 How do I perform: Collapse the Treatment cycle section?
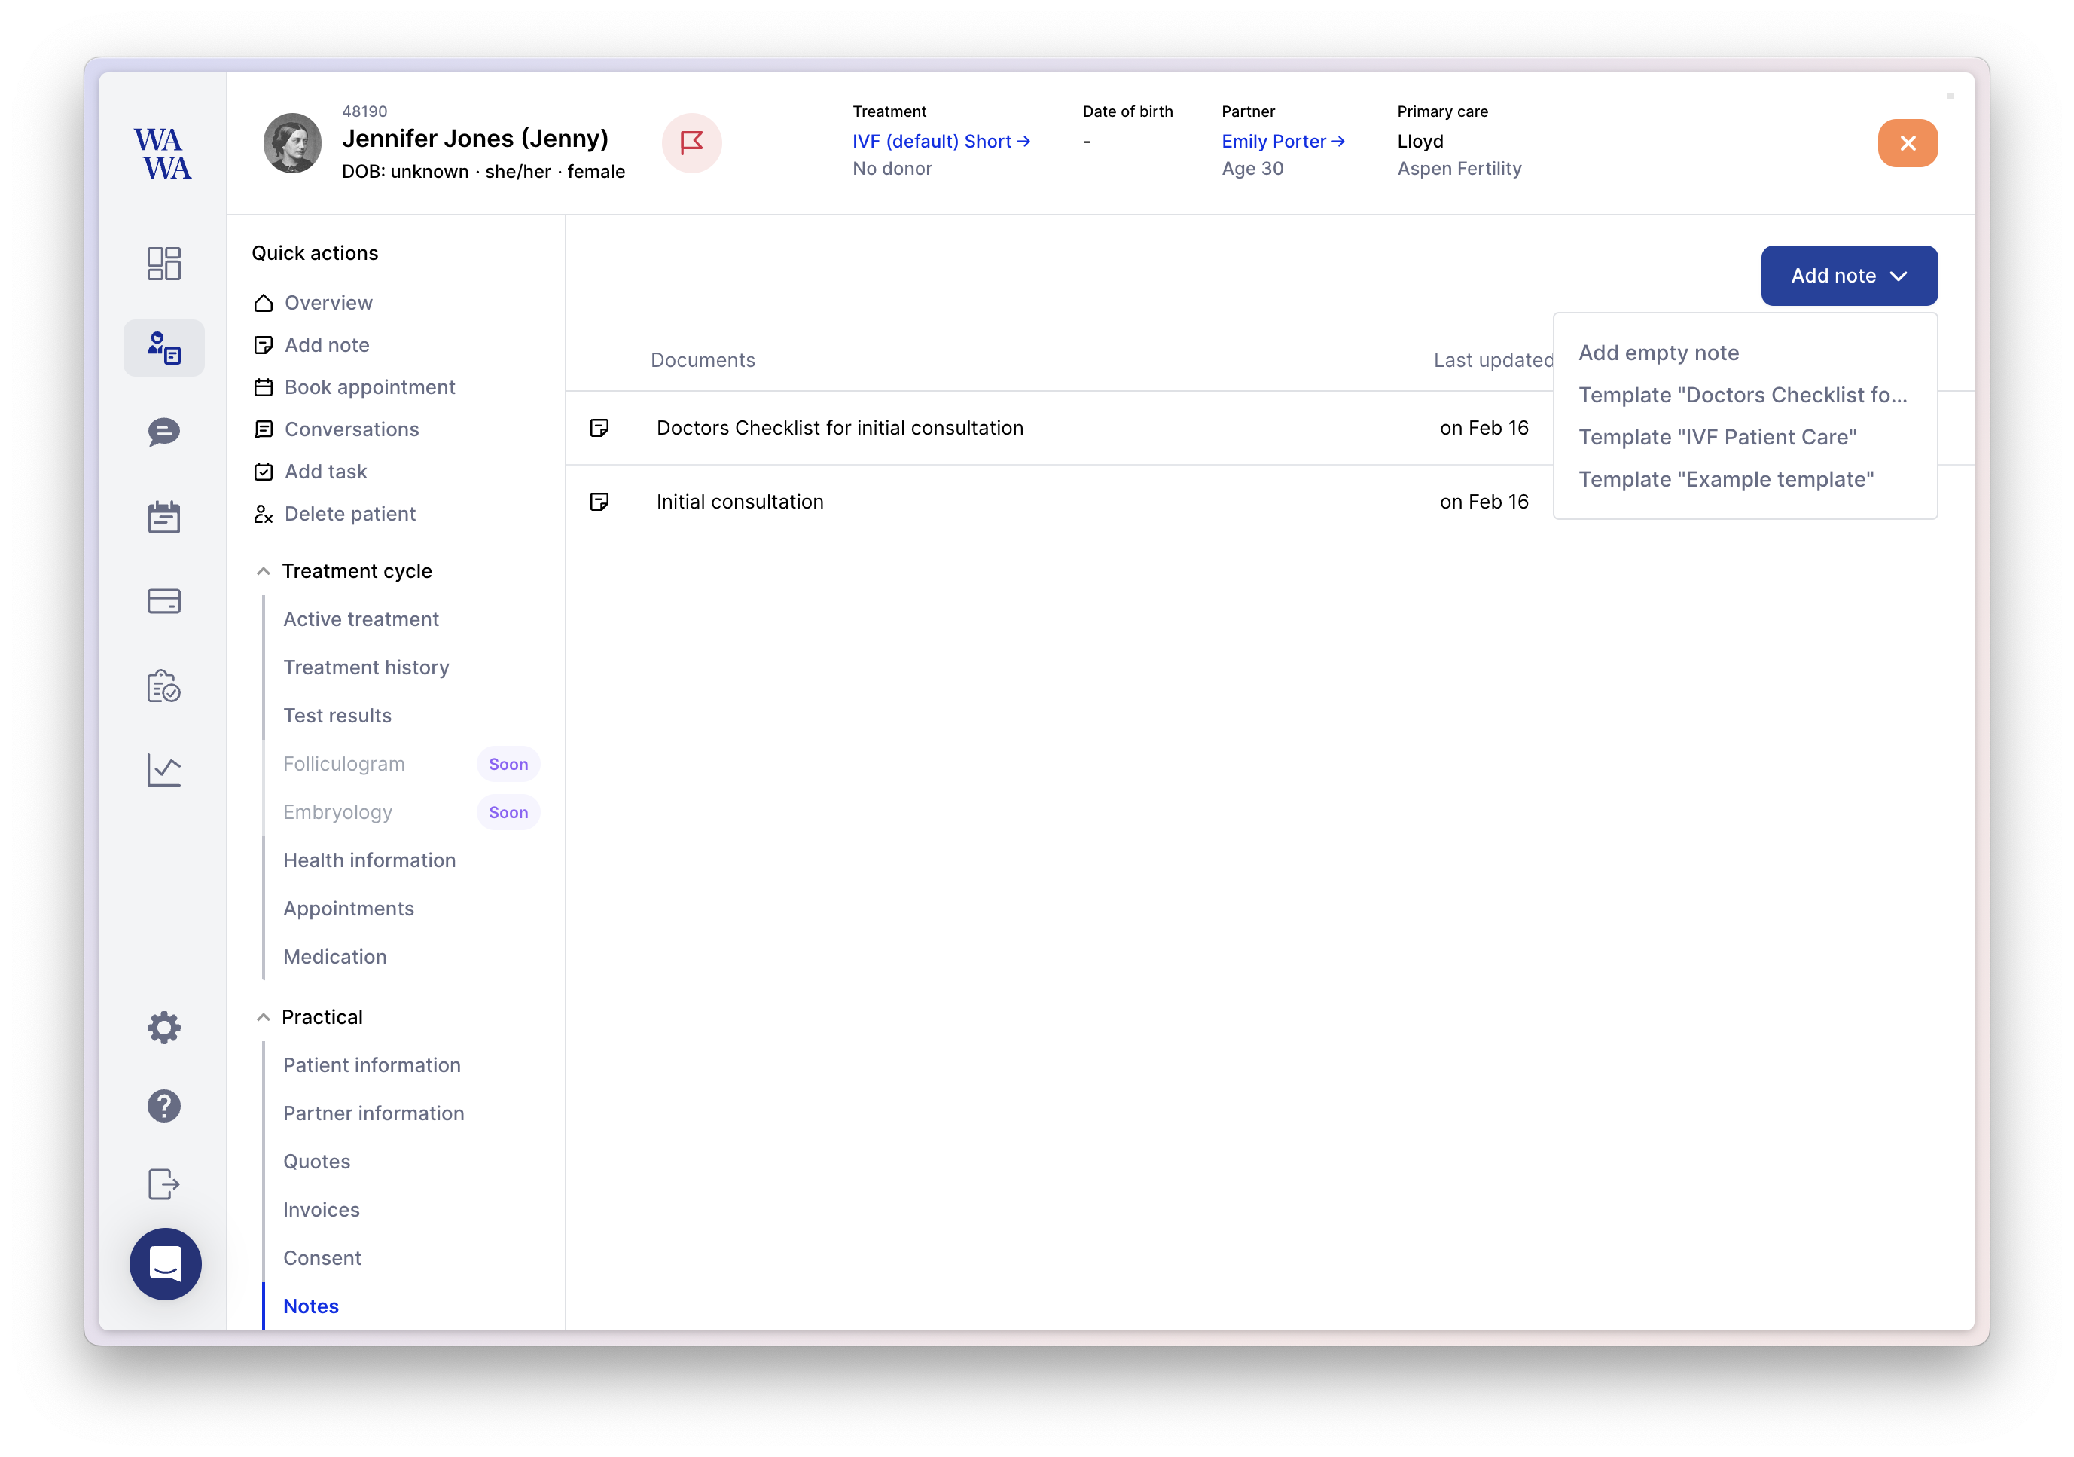[263, 571]
